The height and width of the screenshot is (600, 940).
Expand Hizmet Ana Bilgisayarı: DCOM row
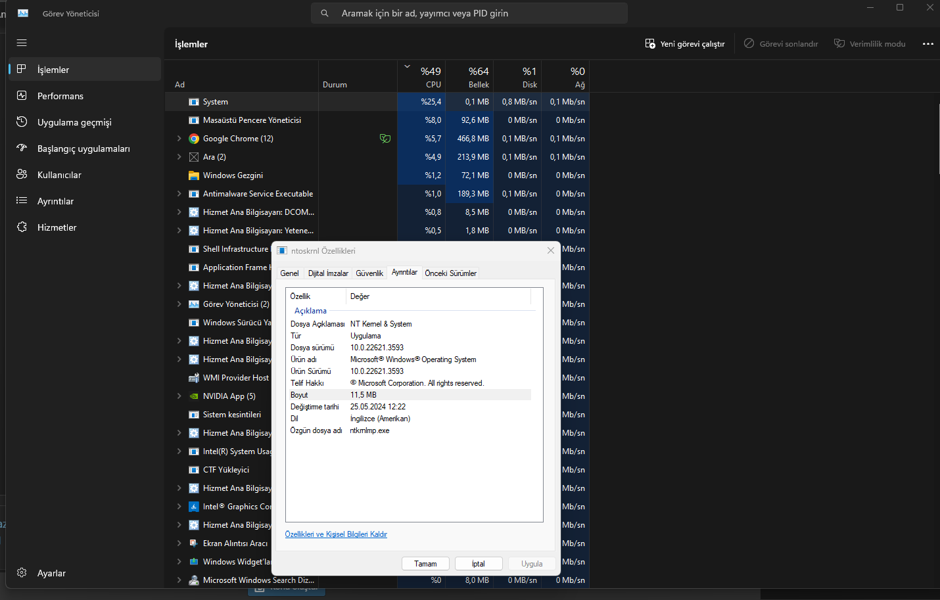click(179, 212)
